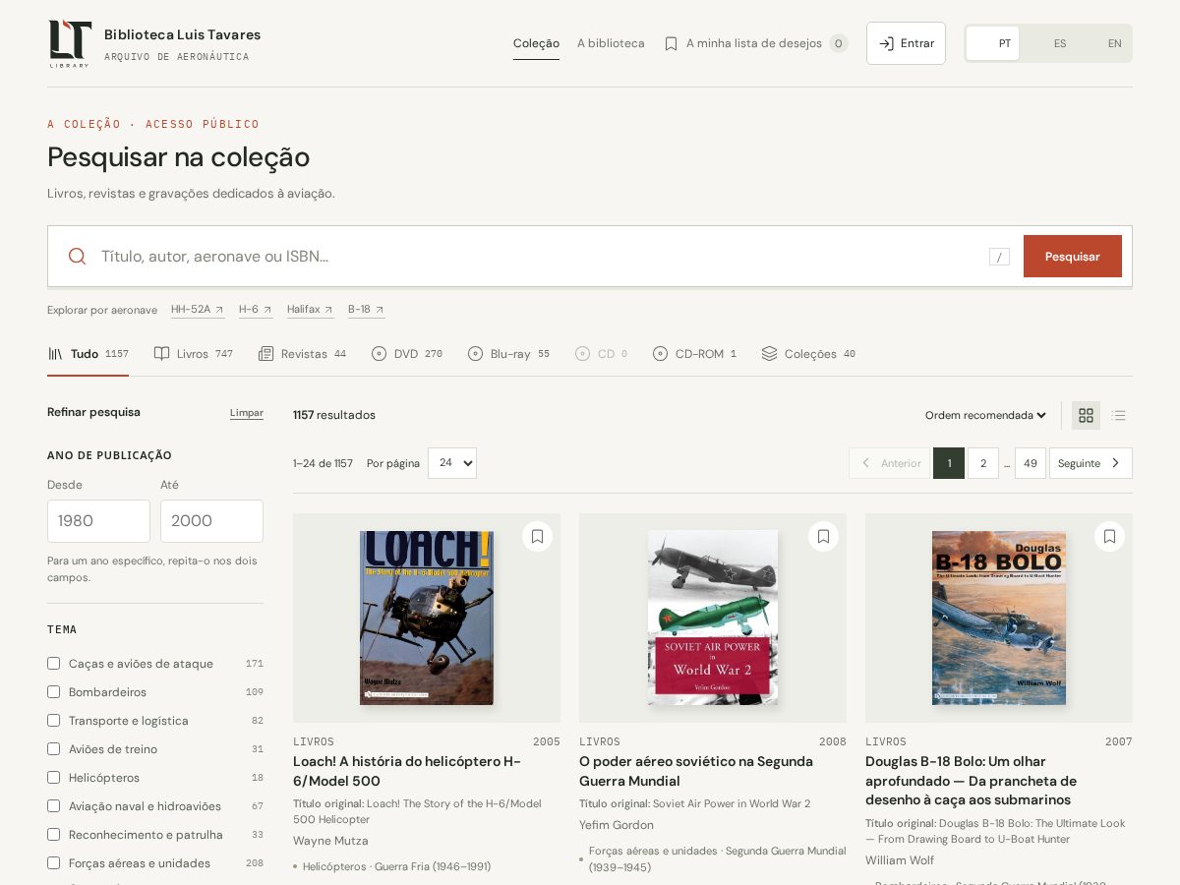The image size is (1180, 885).
Task: Open the Coleção navigation item
Action: (x=536, y=43)
